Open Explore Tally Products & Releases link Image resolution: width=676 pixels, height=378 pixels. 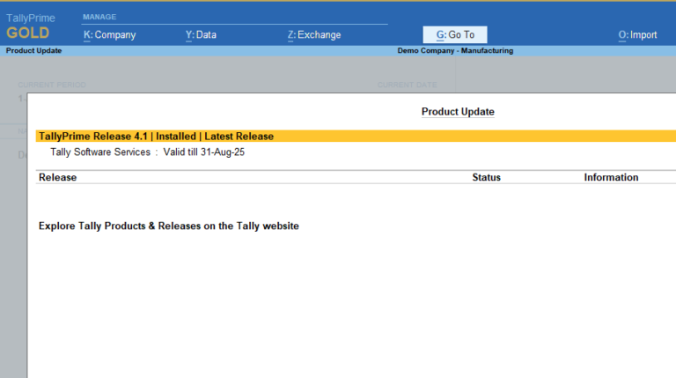tap(169, 226)
